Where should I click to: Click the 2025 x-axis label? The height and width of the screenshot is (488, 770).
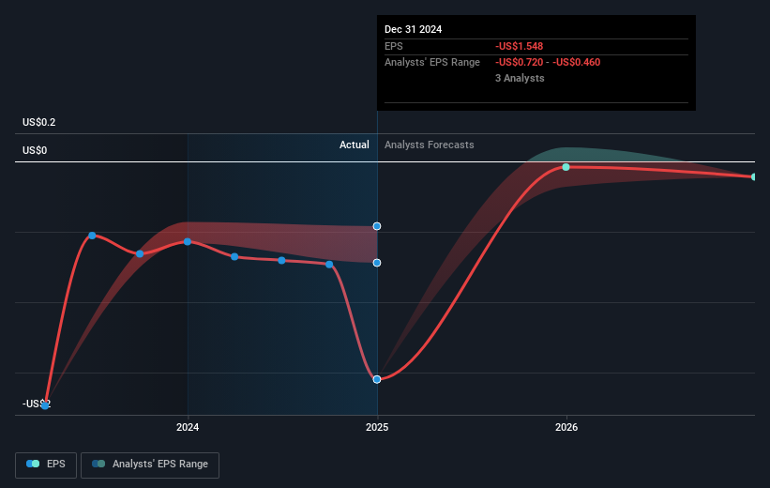tap(377, 427)
